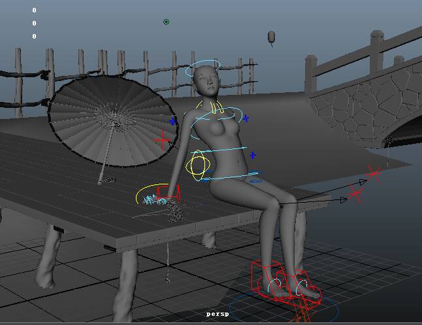422x325 pixels.
Task: Select the blue cross locator beside the waist
Action: (x=253, y=155)
